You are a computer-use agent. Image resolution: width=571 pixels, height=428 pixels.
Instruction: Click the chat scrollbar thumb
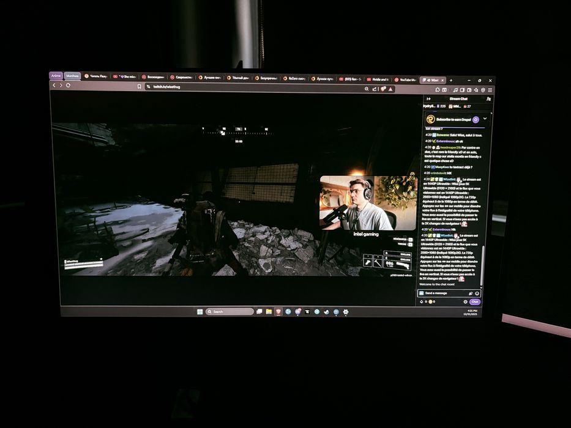pyautogui.click(x=483, y=266)
